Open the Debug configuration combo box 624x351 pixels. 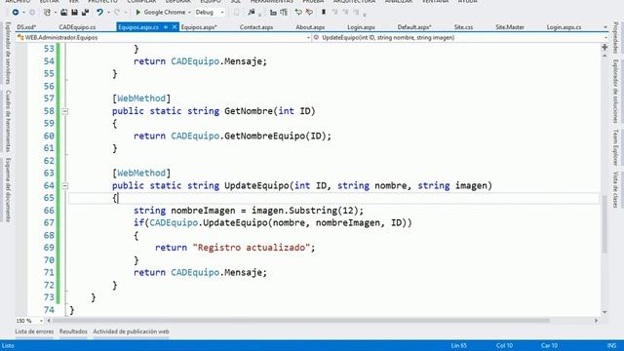point(210,13)
